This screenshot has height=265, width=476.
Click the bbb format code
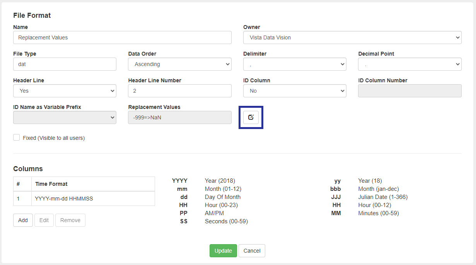[x=336, y=189]
